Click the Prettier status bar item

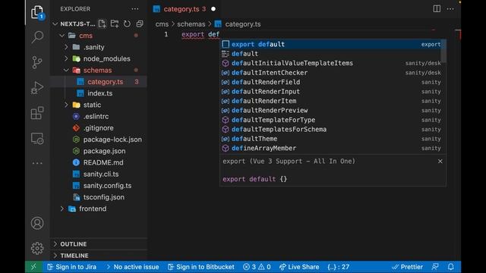pos(407,267)
